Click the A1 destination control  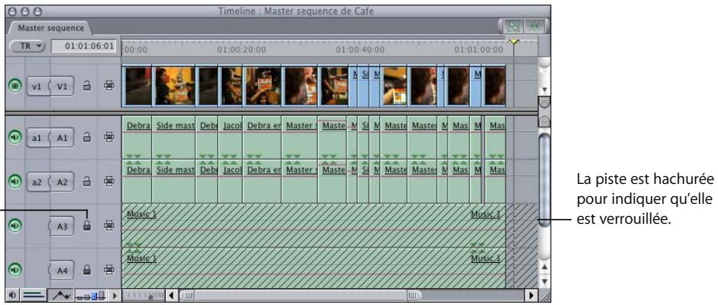[x=62, y=137]
